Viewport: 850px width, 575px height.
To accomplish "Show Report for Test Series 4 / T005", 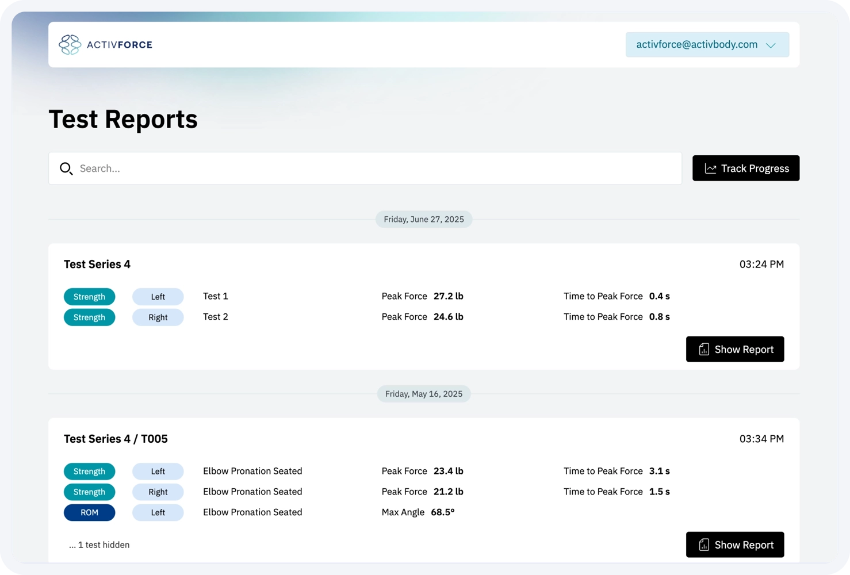I will [734, 545].
